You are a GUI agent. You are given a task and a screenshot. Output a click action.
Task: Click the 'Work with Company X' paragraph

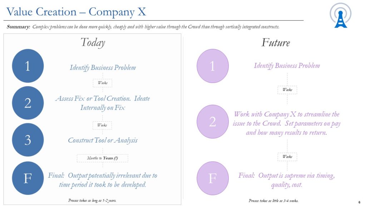click(x=287, y=123)
